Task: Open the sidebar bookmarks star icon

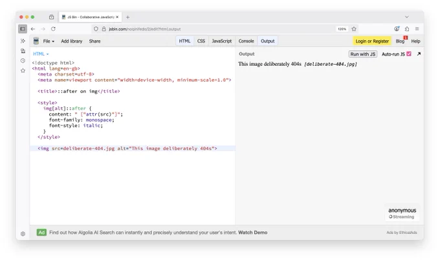Action: pyautogui.click(x=23, y=70)
